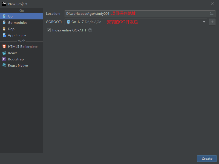Viewport: 219px width, 164px height.
Task: Select React Native project type
Action: (x=22, y=65)
